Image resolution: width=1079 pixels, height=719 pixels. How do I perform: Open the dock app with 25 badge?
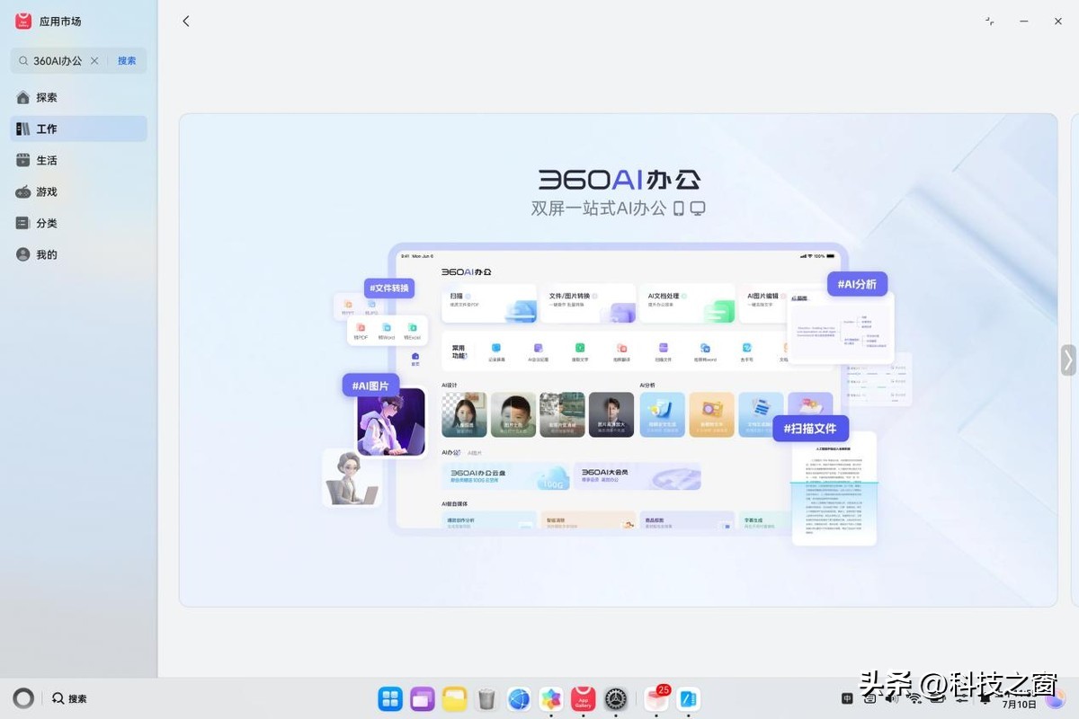tap(656, 698)
